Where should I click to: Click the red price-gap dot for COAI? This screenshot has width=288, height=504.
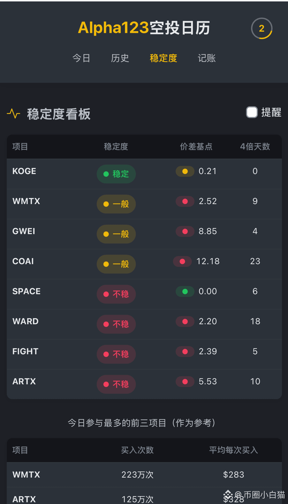[x=182, y=261]
